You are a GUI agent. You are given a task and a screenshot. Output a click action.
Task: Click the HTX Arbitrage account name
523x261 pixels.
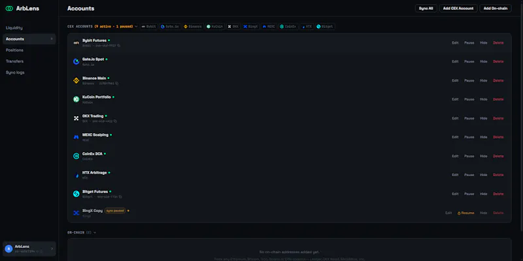(94, 173)
